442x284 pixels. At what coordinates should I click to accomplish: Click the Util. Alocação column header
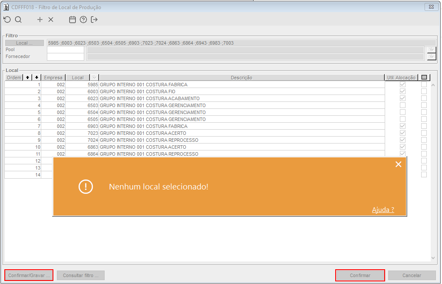(x=401, y=78)
